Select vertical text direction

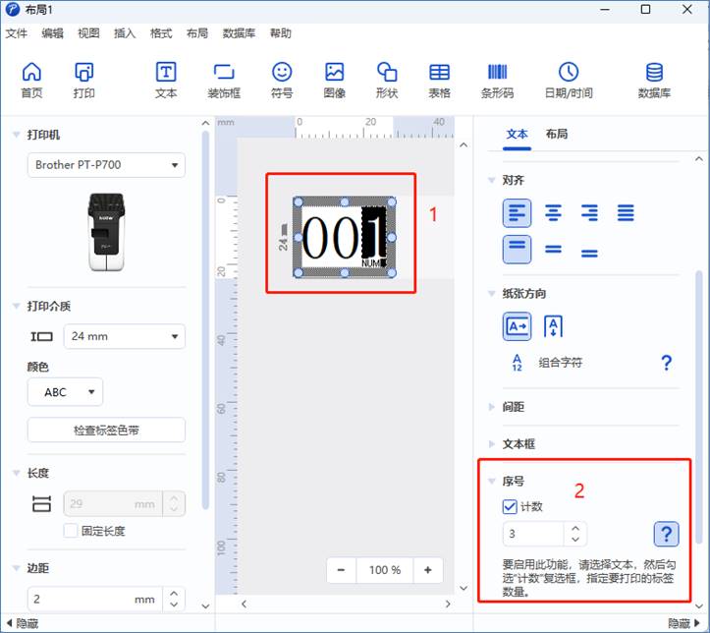click(553, 326)
